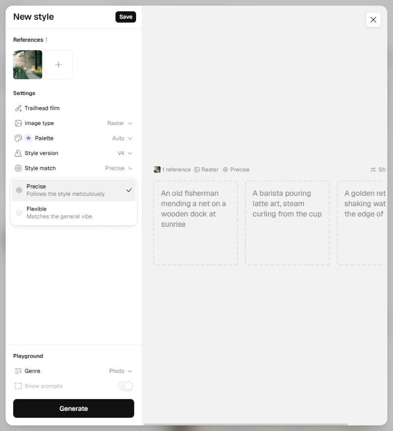Select the Precise style match option
Viewport: 393px width, 431px height.
(x=74, y=190)
